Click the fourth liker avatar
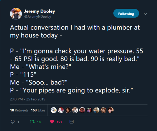Image resolution: width=157 pixels, height=131 pixels. pos(75,110)
